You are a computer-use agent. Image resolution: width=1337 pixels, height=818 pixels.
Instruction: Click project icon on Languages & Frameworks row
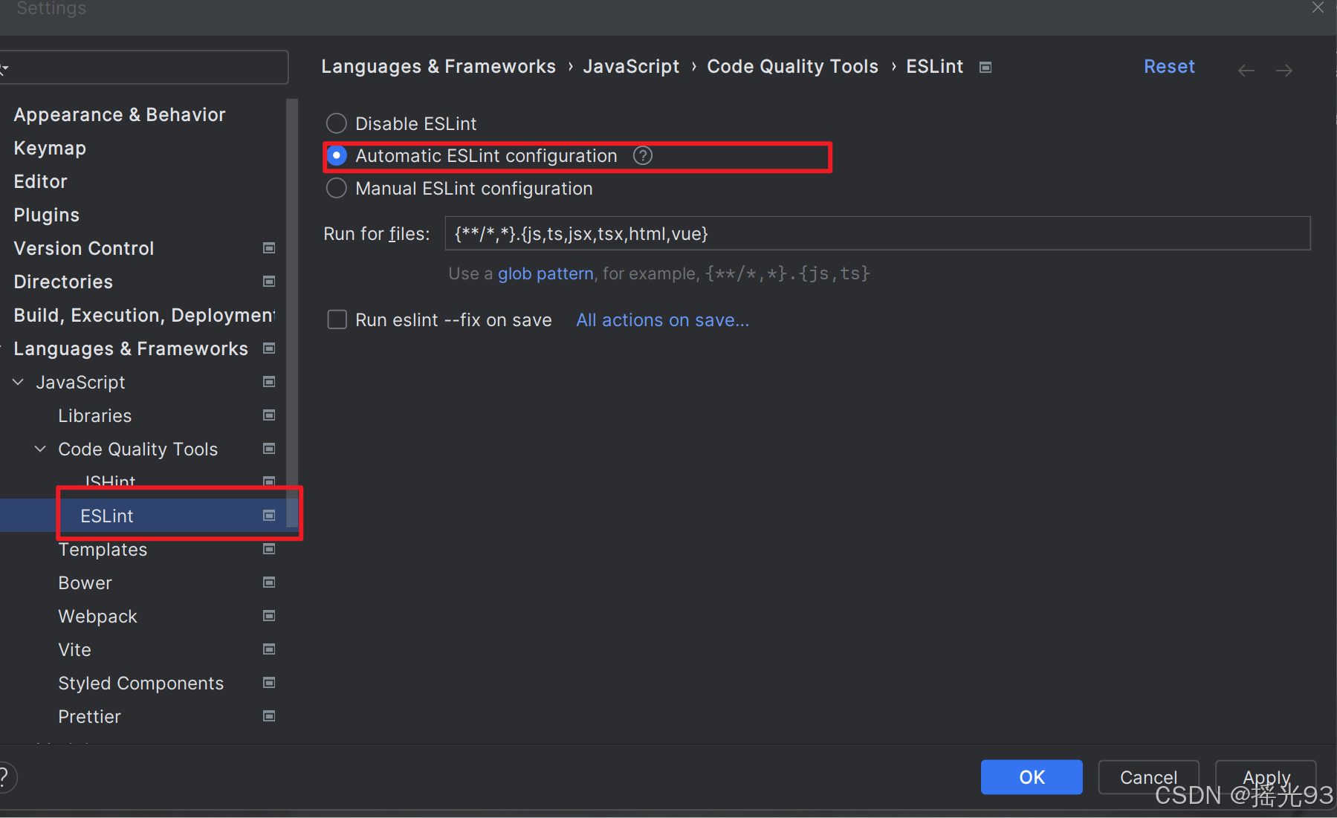coord(269,348)
